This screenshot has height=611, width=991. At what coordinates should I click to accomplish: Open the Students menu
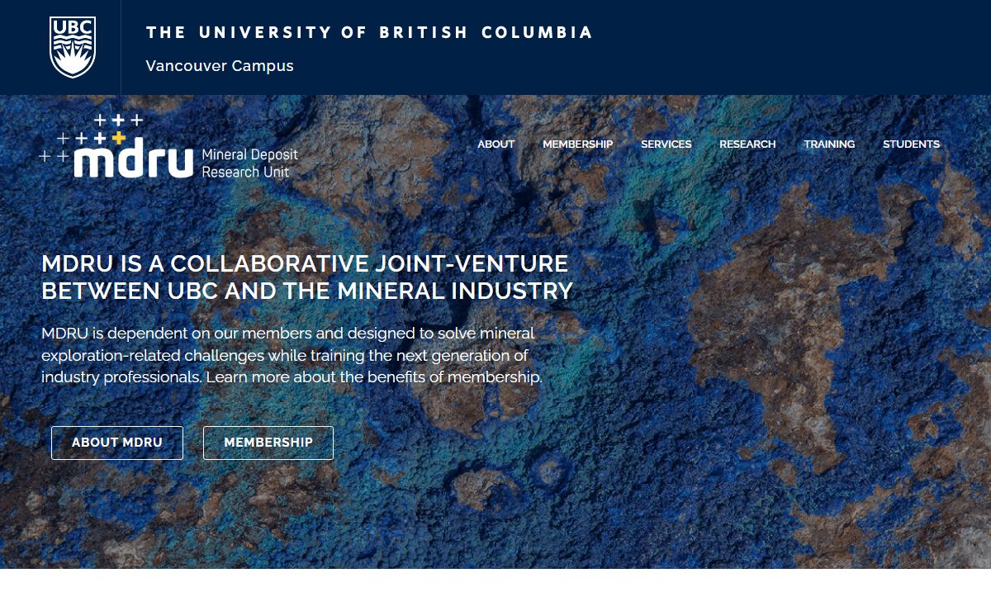(x=911, y=144)
